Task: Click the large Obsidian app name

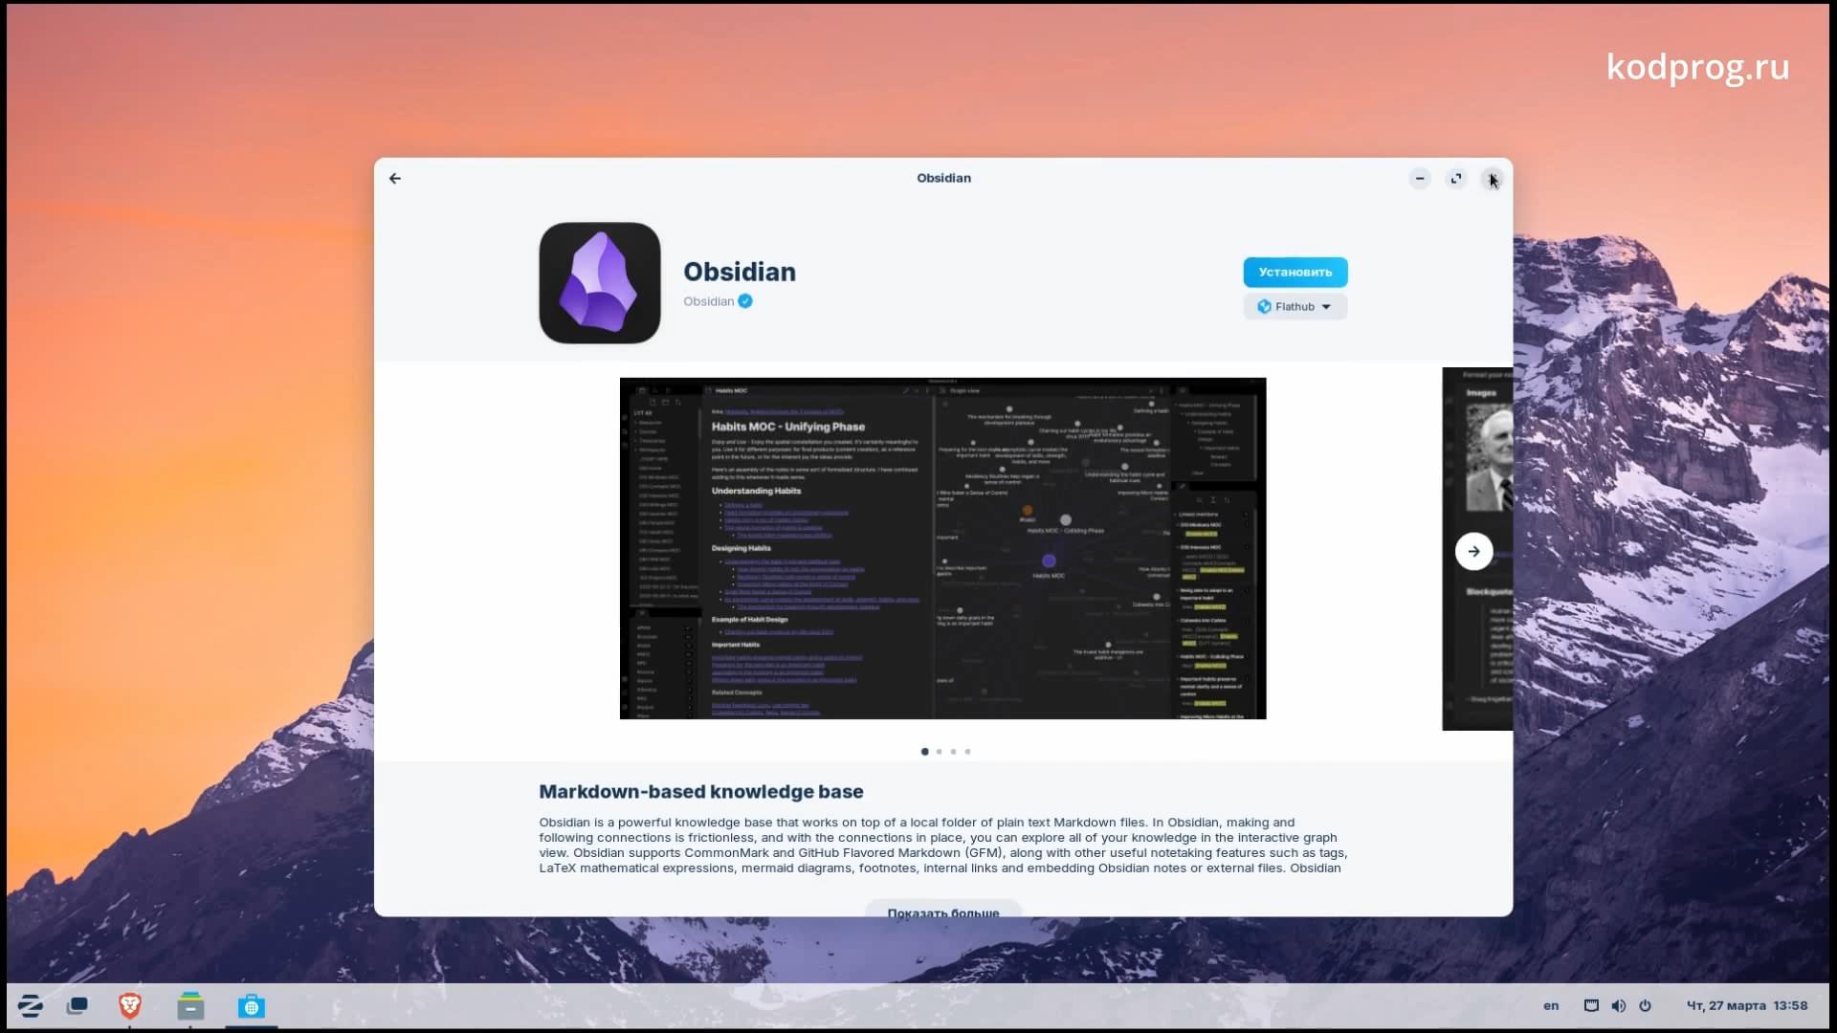Action: [740, 272]
